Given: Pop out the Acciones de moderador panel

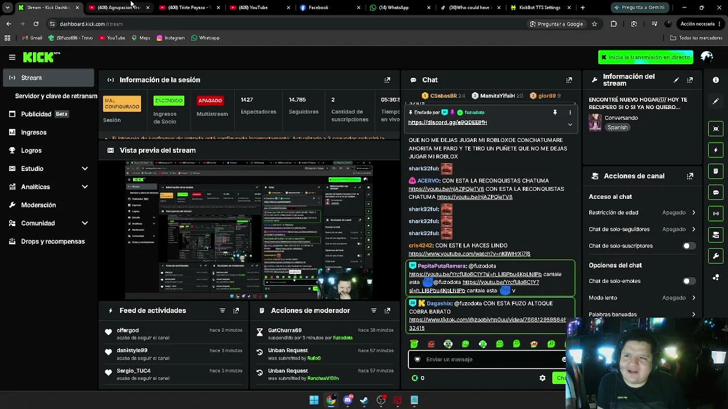Looking at the screenshot, I should (387, 311).
